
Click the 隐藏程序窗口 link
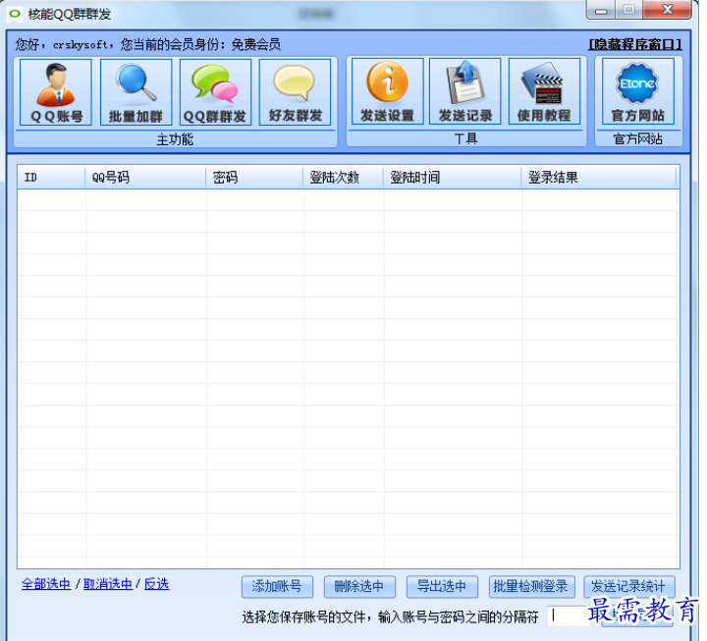[635, 44]
